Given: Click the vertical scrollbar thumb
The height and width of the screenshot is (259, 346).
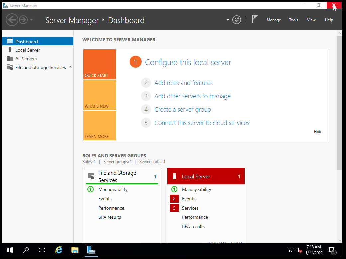Looking at the screenshot, I should (339, 103).
